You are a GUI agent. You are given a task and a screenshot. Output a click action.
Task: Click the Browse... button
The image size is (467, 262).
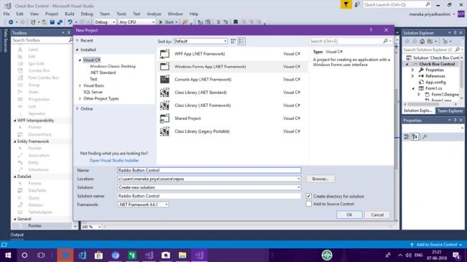tap(320, 179)
